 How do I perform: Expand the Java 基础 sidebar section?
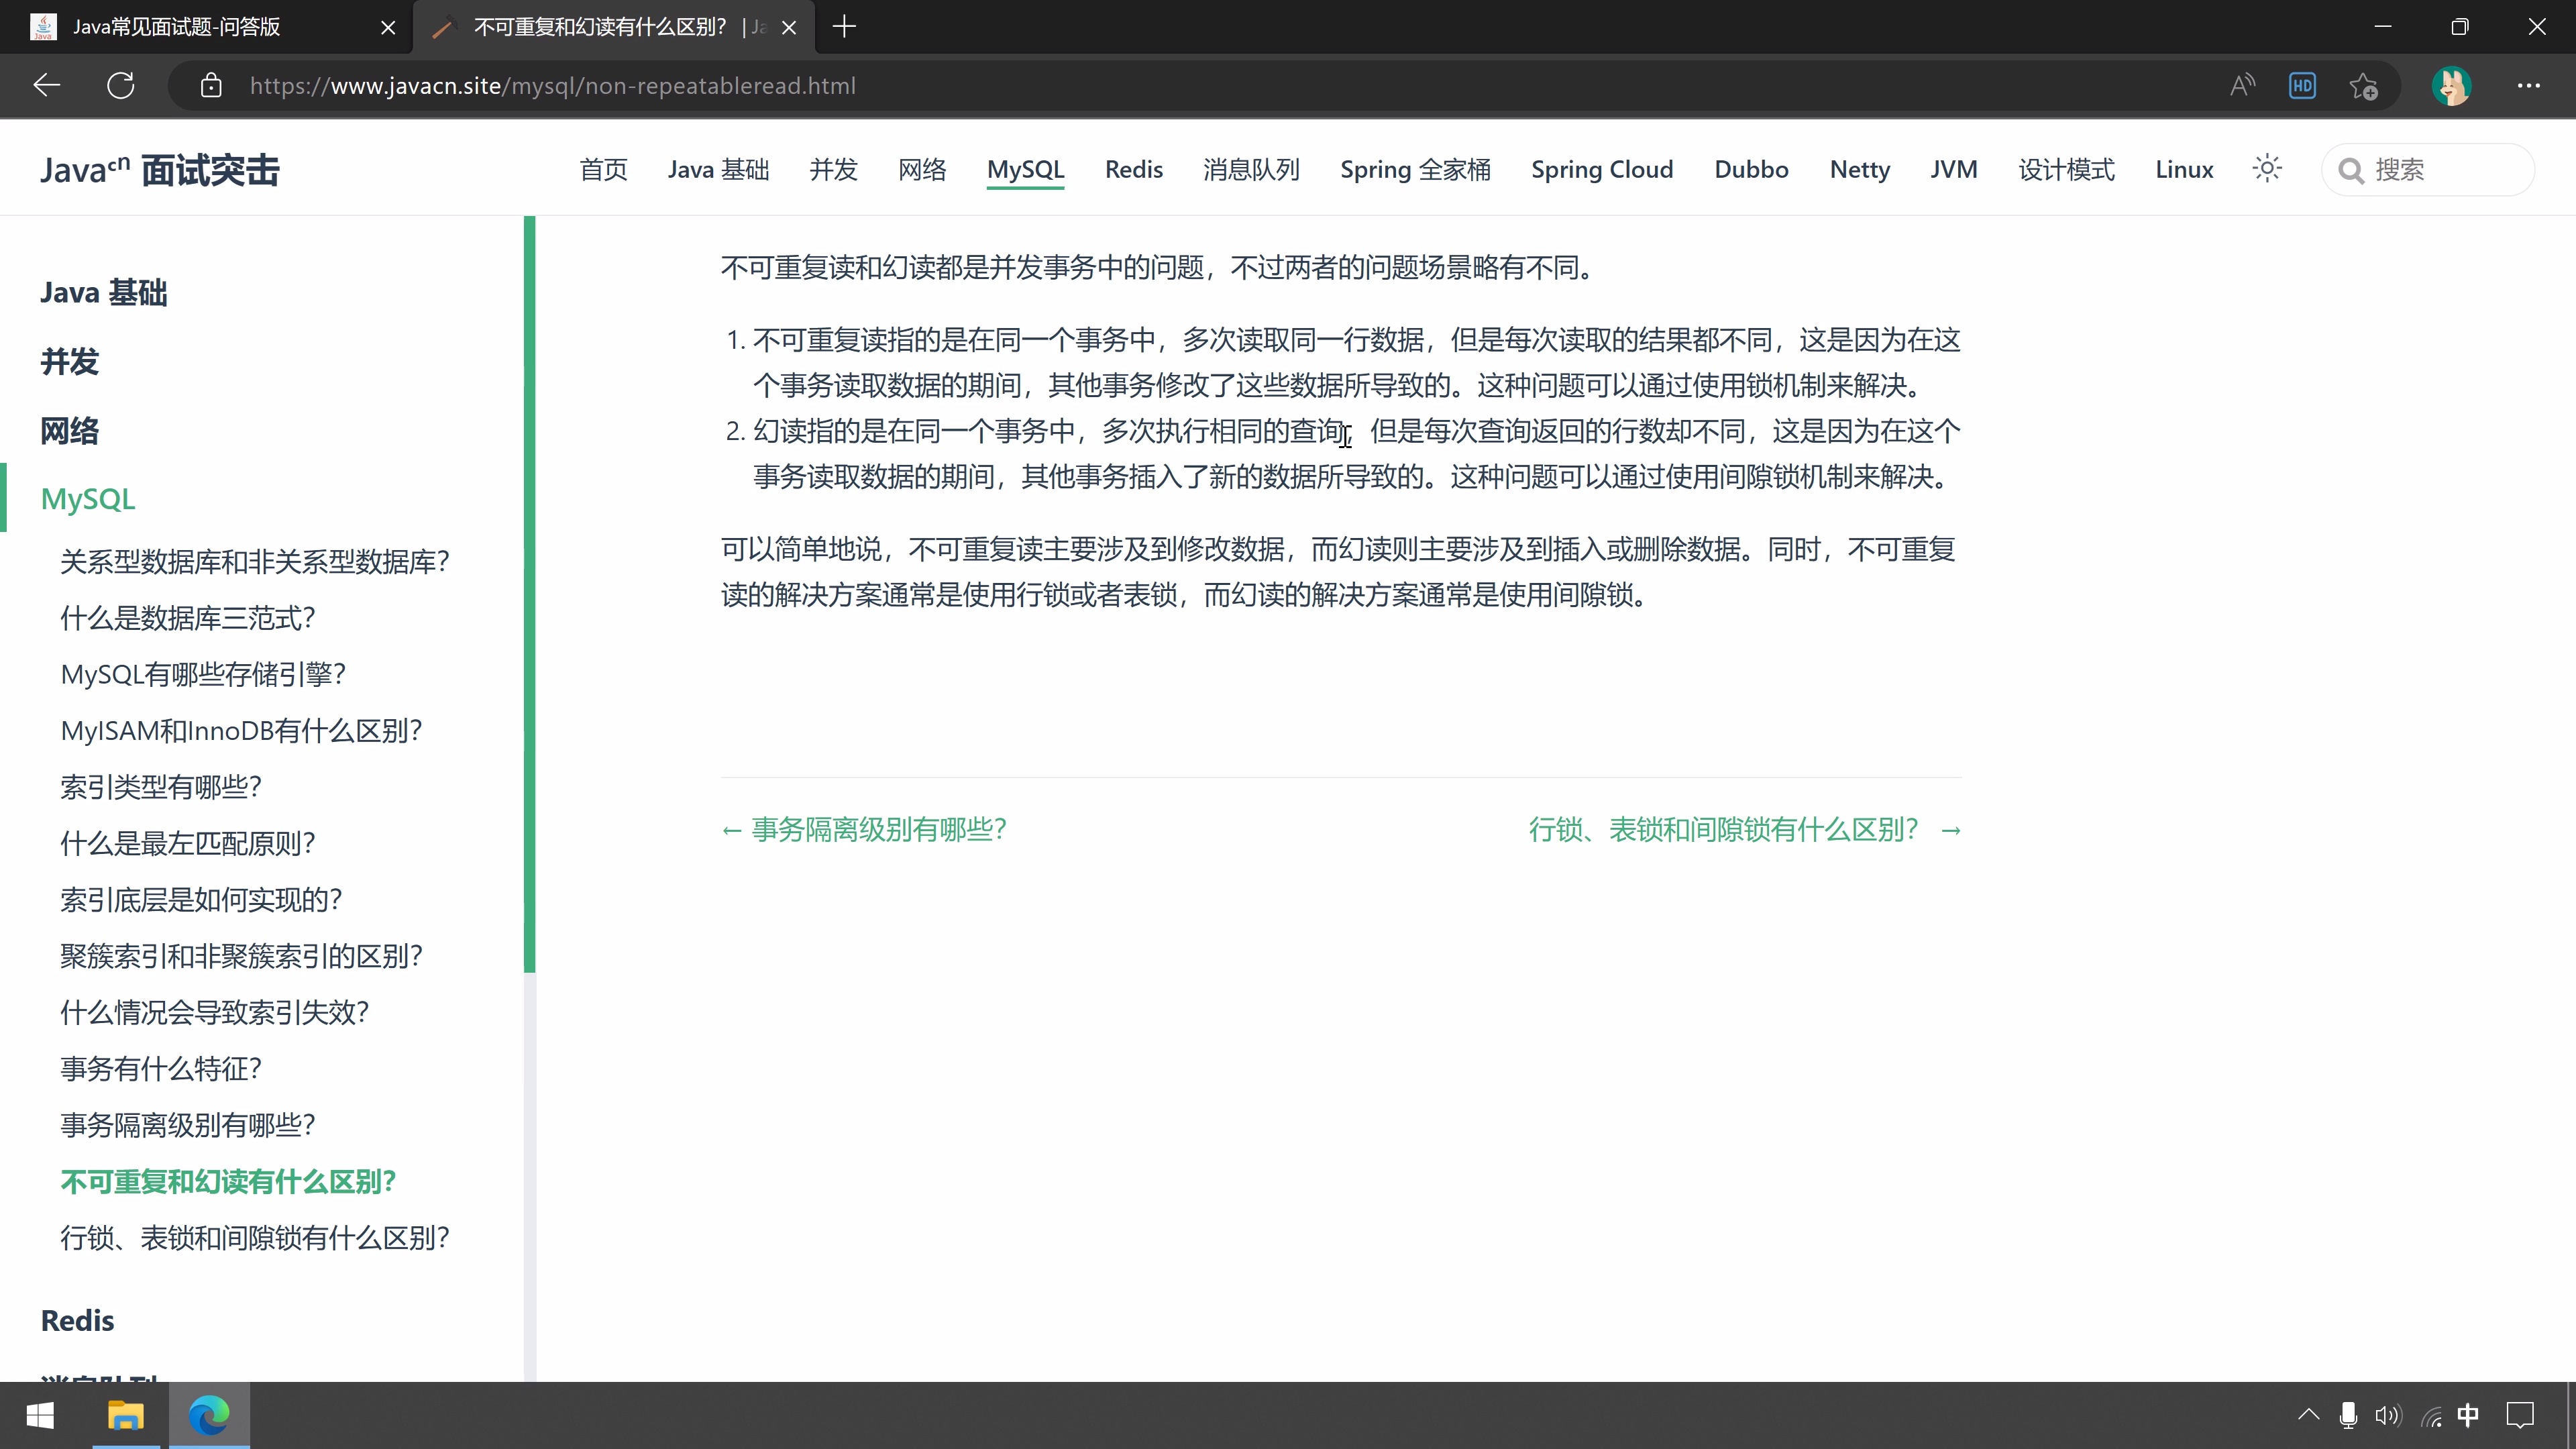103,291
